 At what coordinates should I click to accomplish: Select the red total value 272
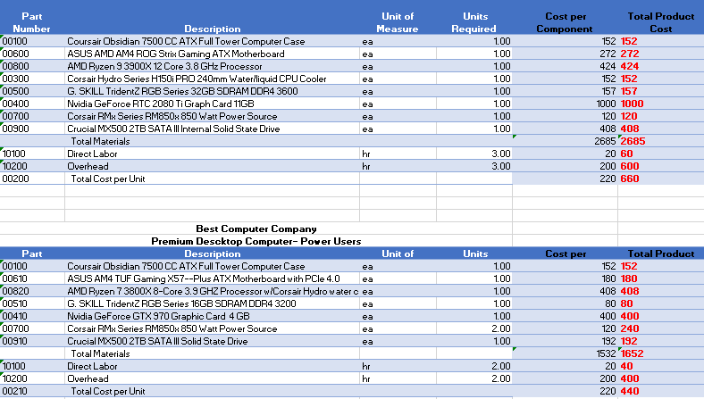pos(630,54)
